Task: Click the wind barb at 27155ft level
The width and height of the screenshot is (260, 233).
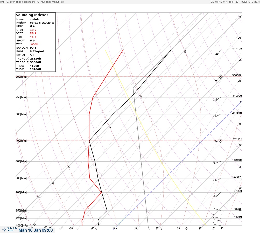Action: tap(216, 115)
